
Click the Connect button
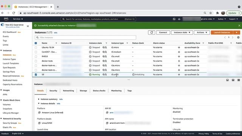coord(163,32)
